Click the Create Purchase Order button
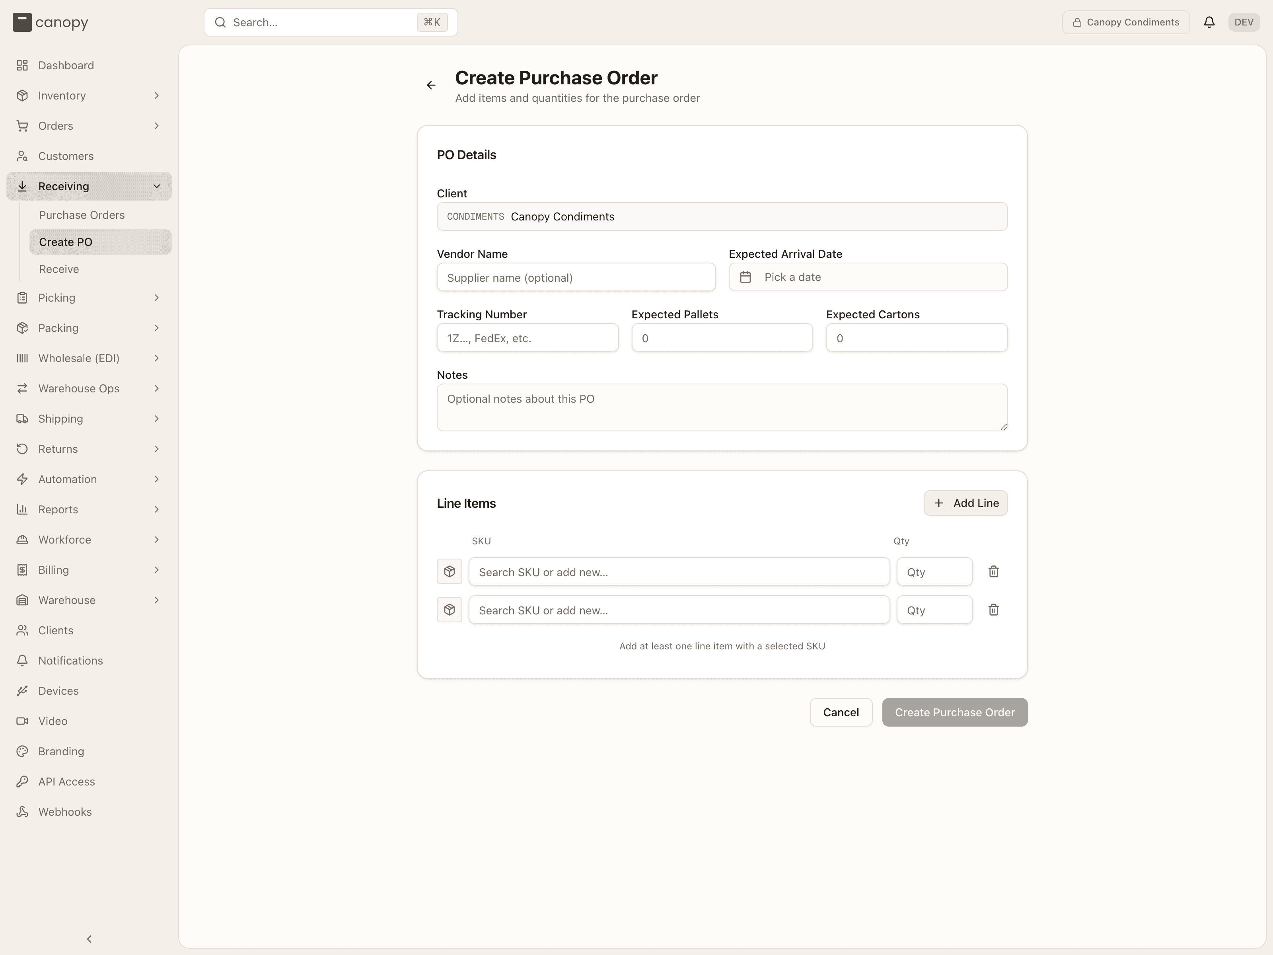The image size is (1273, 955). point(955,712)
